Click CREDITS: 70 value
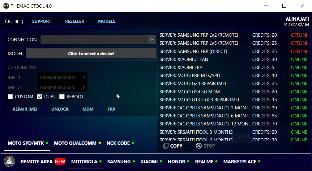 point(264,124)
